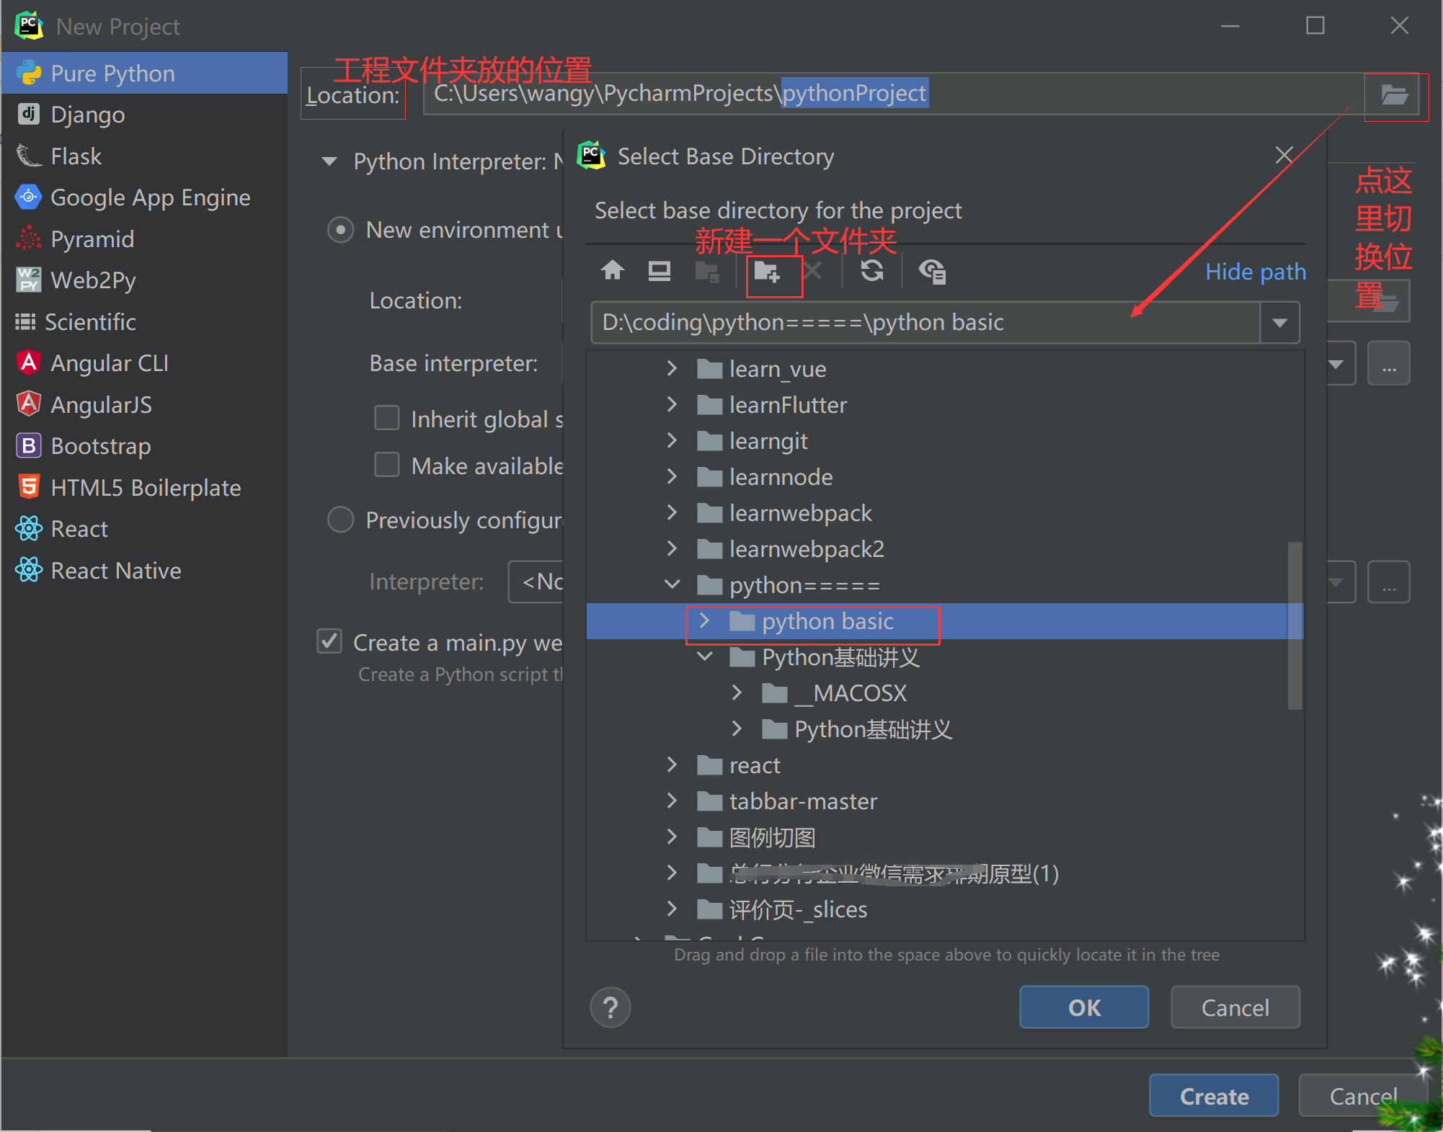The image size is (1443, 1132).
Task: Expand the learnFlutter folder
Action: pos(672,404)
